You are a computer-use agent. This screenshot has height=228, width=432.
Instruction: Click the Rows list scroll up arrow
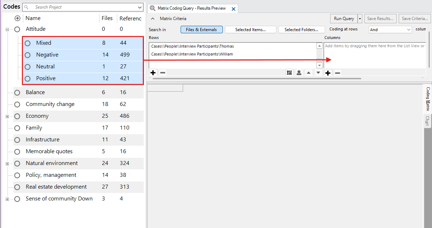pyautogui.click(x=319, y=45)
